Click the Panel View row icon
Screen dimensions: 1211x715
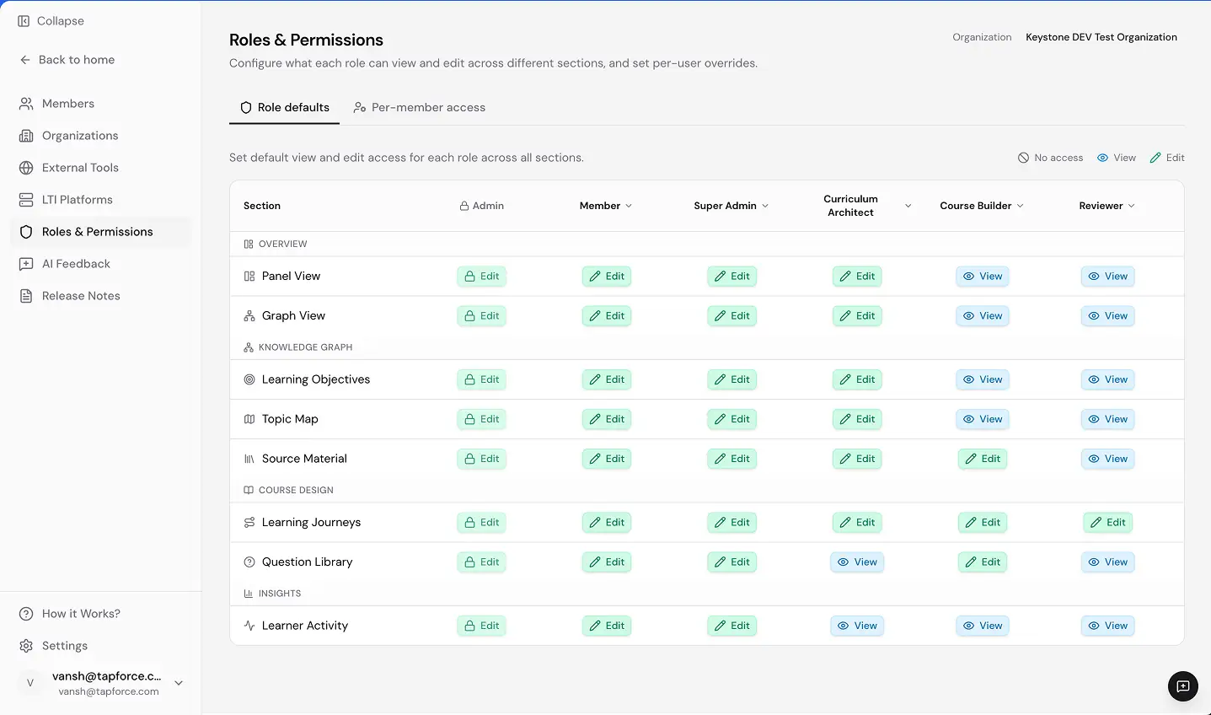pyautogui.click(x=249, y=277)
